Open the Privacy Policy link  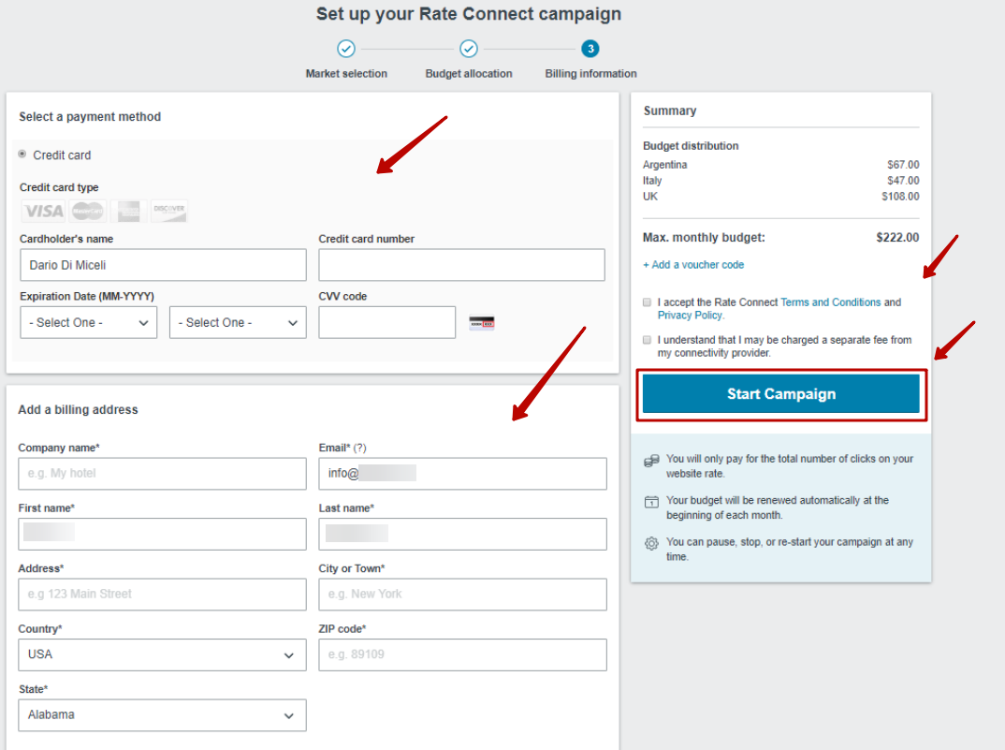691,316
